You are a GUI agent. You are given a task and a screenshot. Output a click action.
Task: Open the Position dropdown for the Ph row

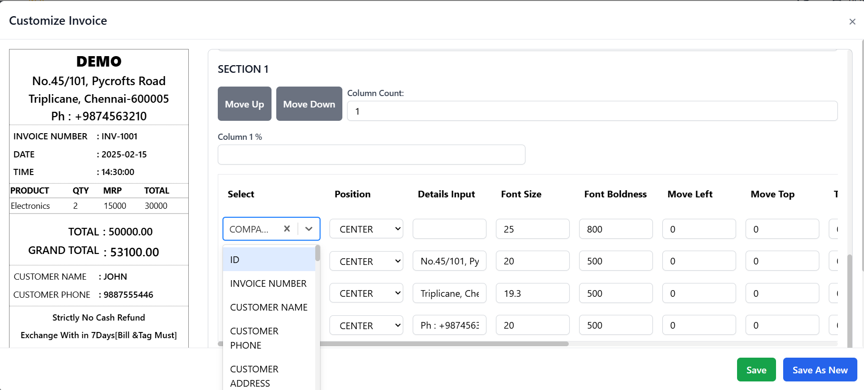coord(366,325)
